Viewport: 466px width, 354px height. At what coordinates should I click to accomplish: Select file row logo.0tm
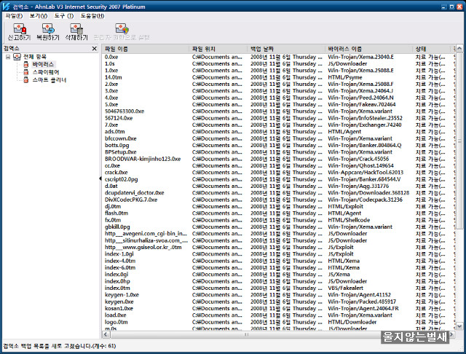tap(278, 322)
